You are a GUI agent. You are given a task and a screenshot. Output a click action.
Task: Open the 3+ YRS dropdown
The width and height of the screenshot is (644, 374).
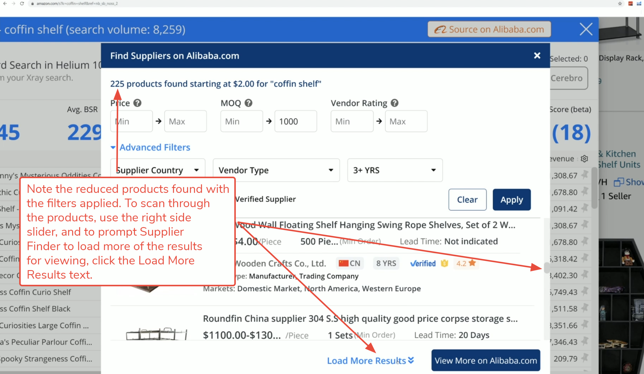395,170
